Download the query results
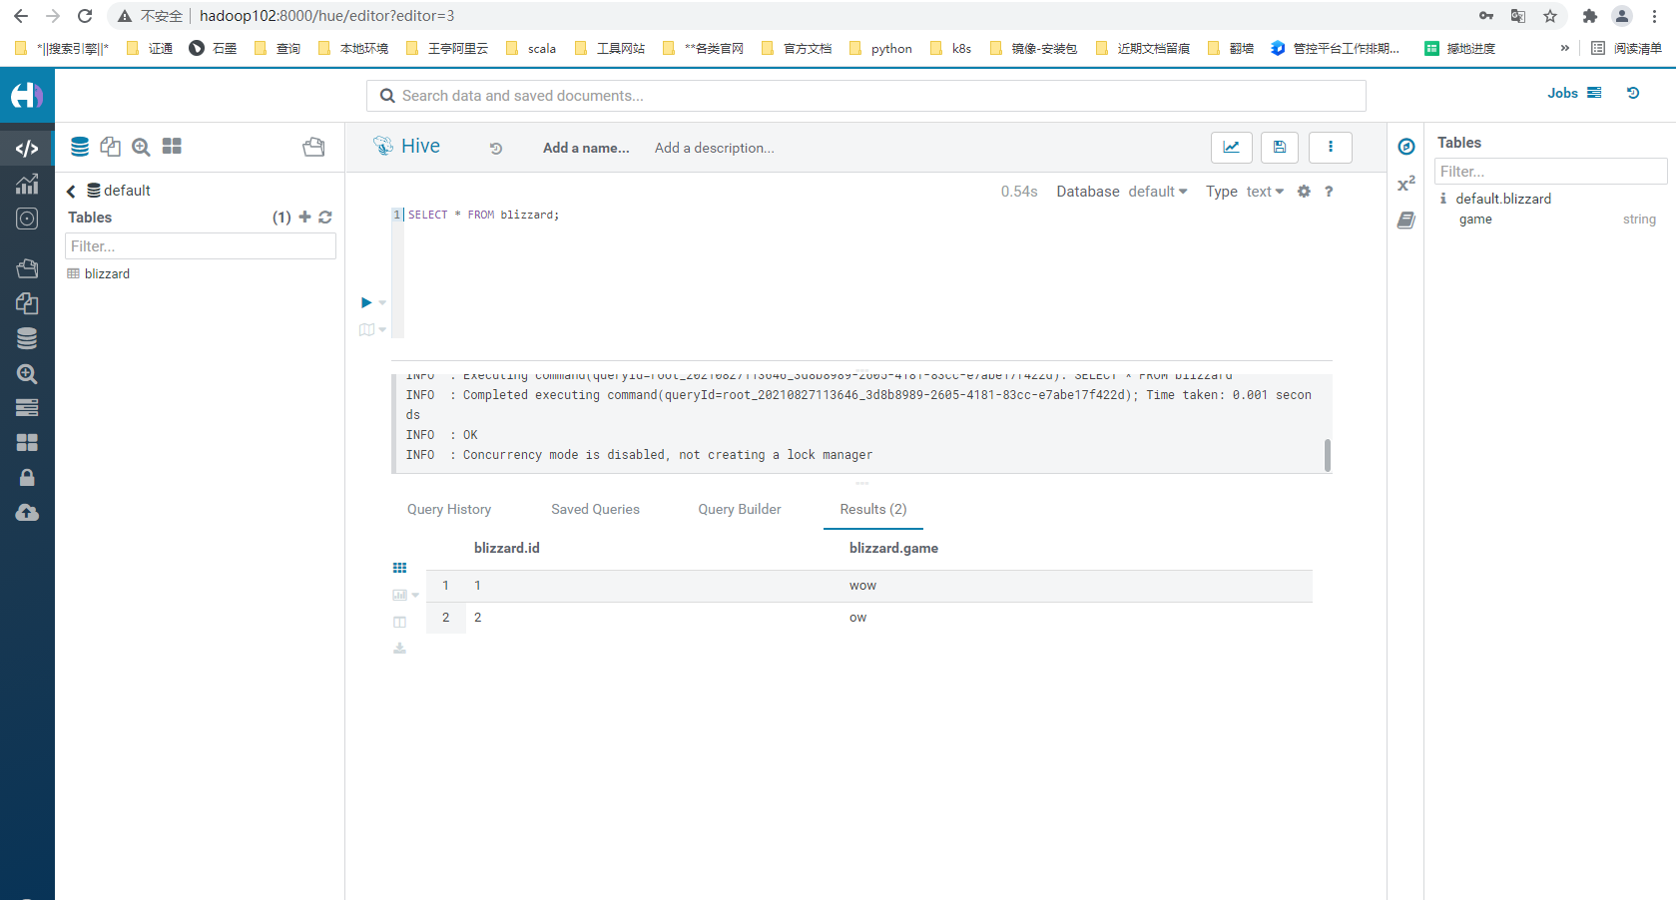Viewport: 1676px width, 900px height. [400, 649]
